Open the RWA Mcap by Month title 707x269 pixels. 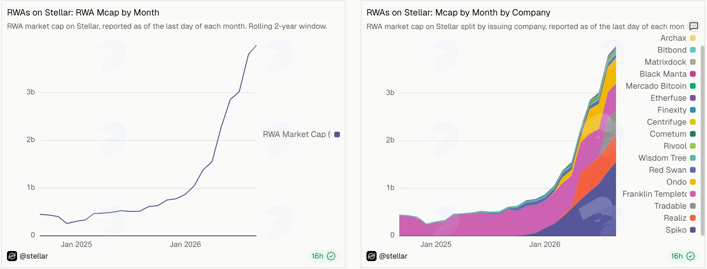[83, 13]
